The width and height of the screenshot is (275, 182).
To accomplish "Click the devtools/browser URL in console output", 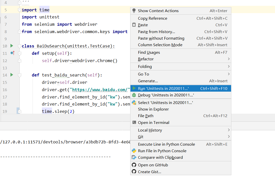I will (x=65, y=142).
